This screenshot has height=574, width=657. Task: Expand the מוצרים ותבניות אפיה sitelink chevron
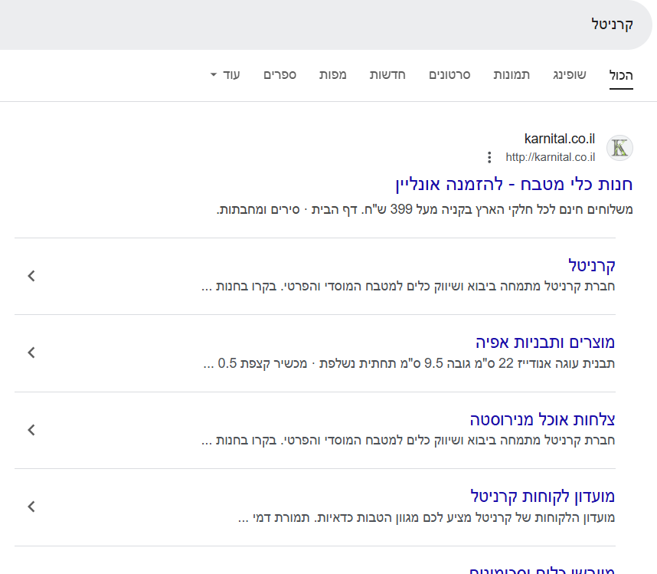pos(31,353)
